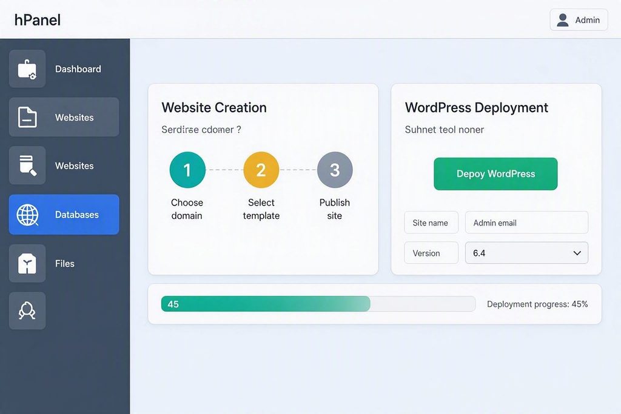This screenshot has width=621, height=414.
Task: Click the 'Suhnet teol noner' subtitle
Action: 444,130
